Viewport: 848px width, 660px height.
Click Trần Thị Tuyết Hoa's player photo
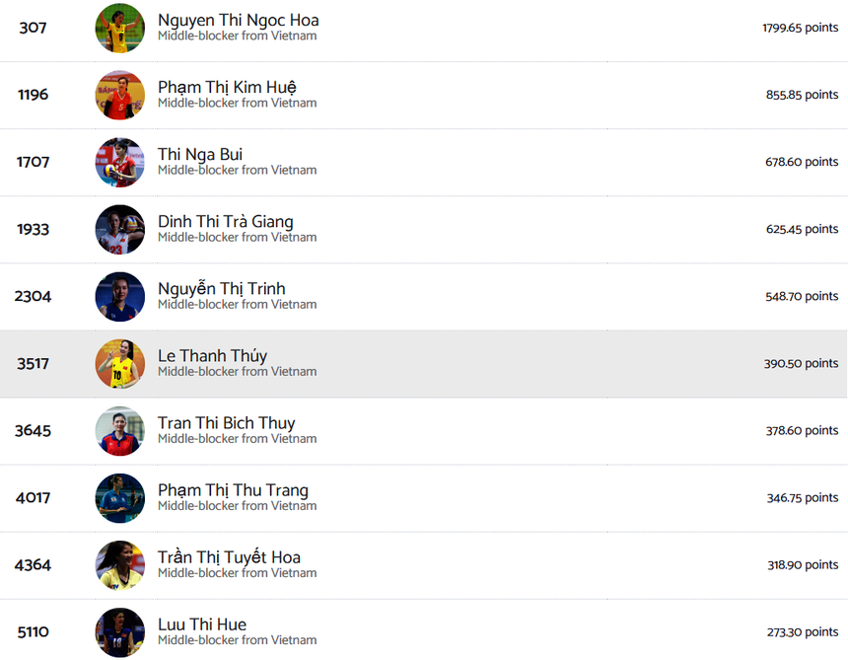[x=119, y=564]
